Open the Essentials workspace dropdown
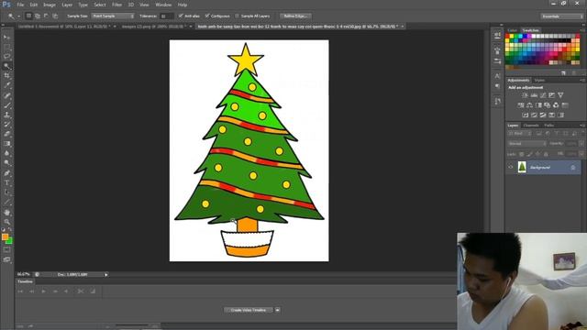 [x=562, y=16]
